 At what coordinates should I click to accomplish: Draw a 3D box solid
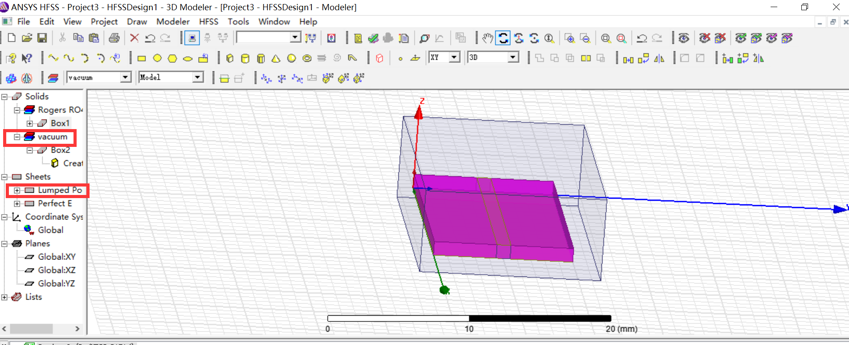click(230, 58)
